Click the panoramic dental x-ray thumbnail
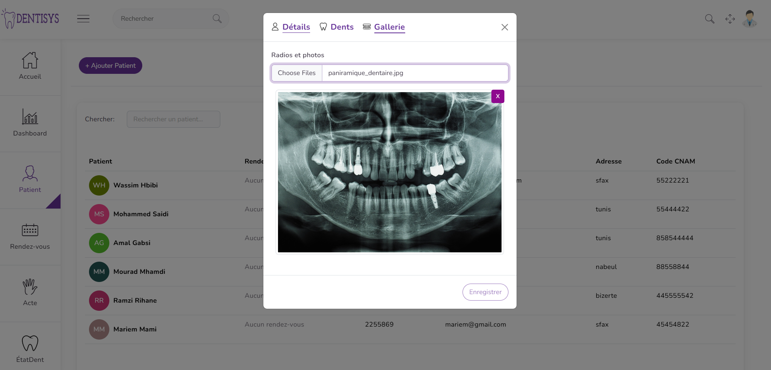Image resolution: width=771 pixels, height=370 pixels. [389, 172]
